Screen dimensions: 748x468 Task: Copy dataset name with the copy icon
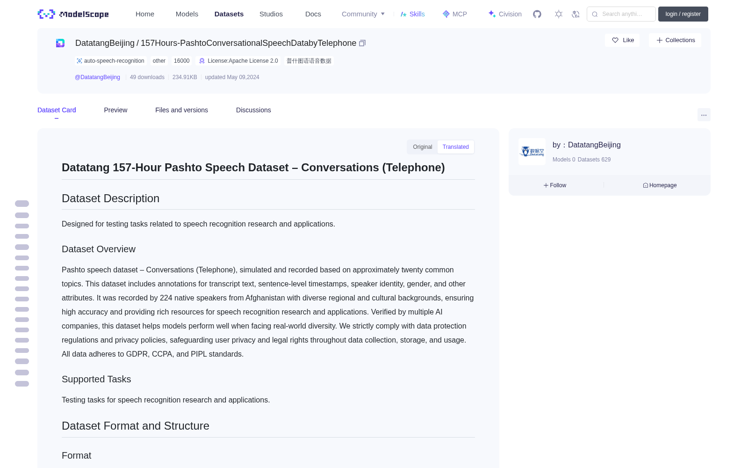pos(362,43)
